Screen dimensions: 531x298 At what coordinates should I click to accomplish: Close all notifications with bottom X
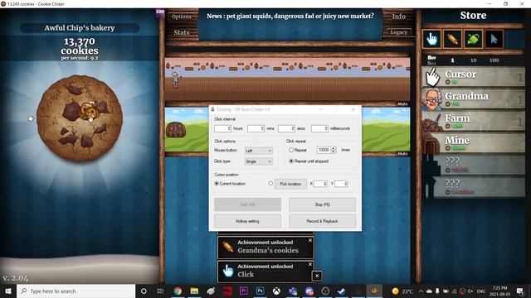point(317,276)
